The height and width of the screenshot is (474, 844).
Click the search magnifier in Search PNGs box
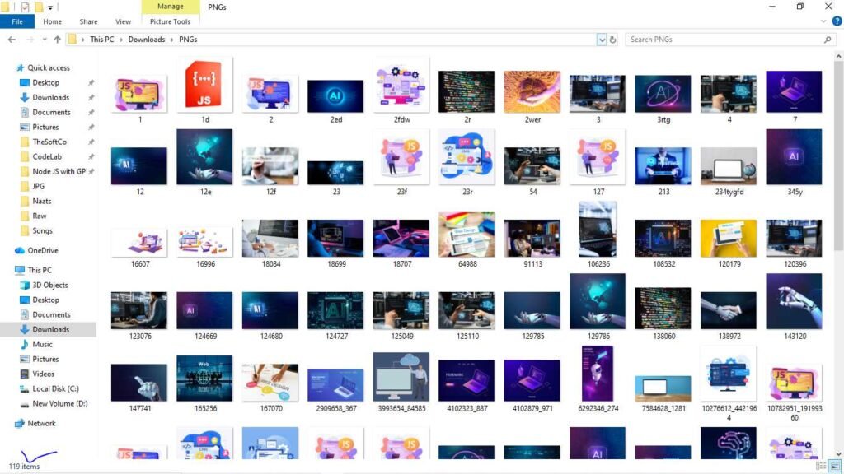coord(826,39)
